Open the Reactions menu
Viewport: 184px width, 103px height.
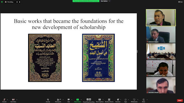pyautogui.click(x=118, y=100)
